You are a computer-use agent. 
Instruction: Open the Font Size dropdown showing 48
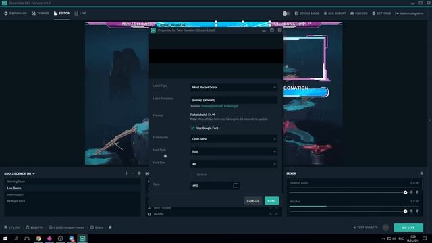(x=234, y=164)
